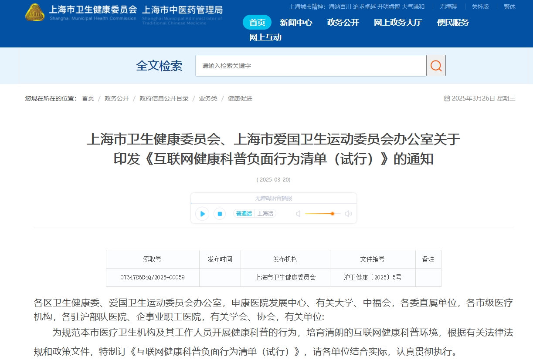The height and width of the screenshot is (363, 533).
Task: Switch voice language to 上海话
Action: tap(265, 214)
